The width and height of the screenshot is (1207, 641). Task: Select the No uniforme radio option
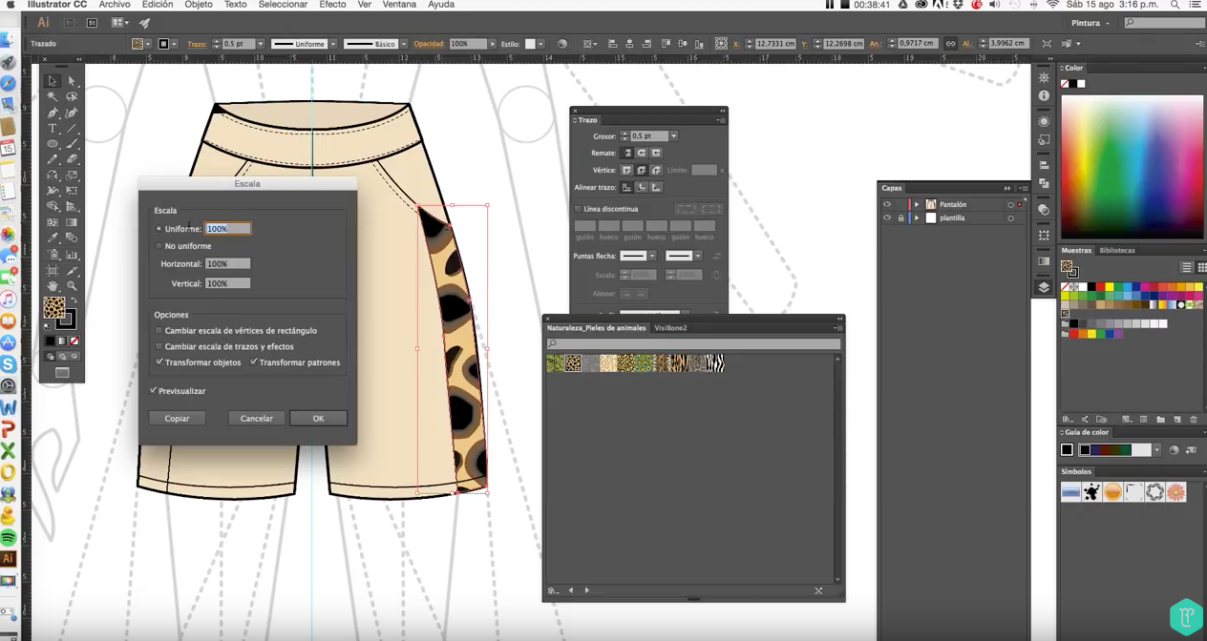pyautogui.click(x=159, y=246)
